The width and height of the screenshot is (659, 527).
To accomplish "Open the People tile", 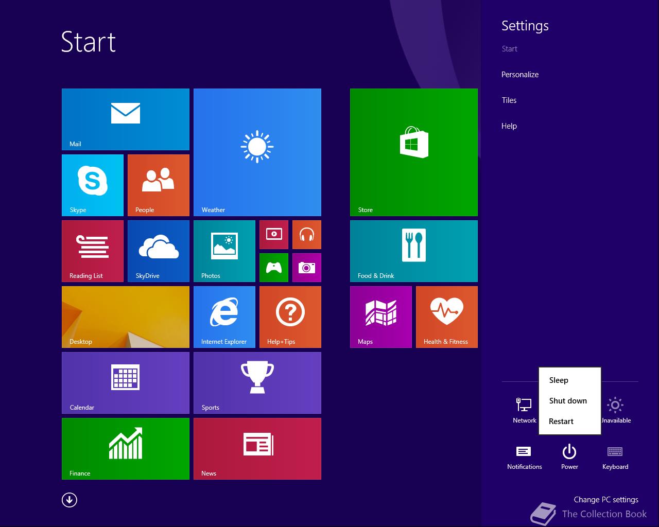I will tap(159, 185).
